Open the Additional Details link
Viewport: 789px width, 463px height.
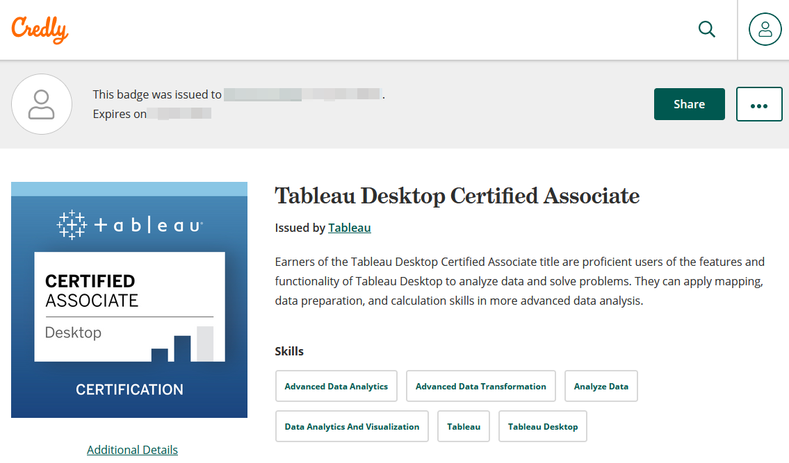pos(132,450)
